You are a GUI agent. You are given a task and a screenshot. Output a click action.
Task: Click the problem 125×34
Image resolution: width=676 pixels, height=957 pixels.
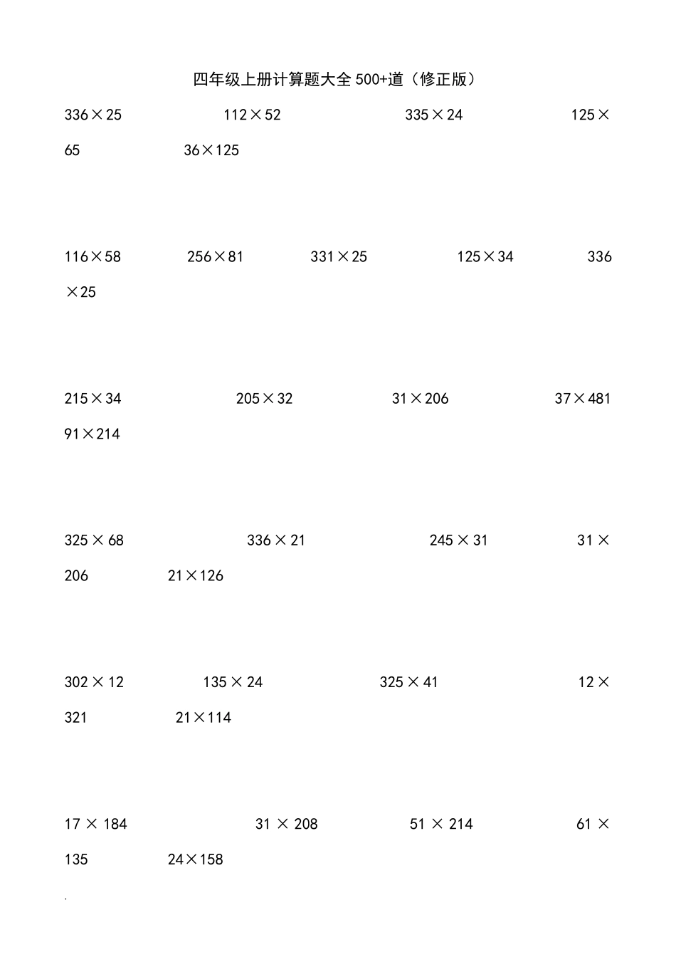point(485,257)
